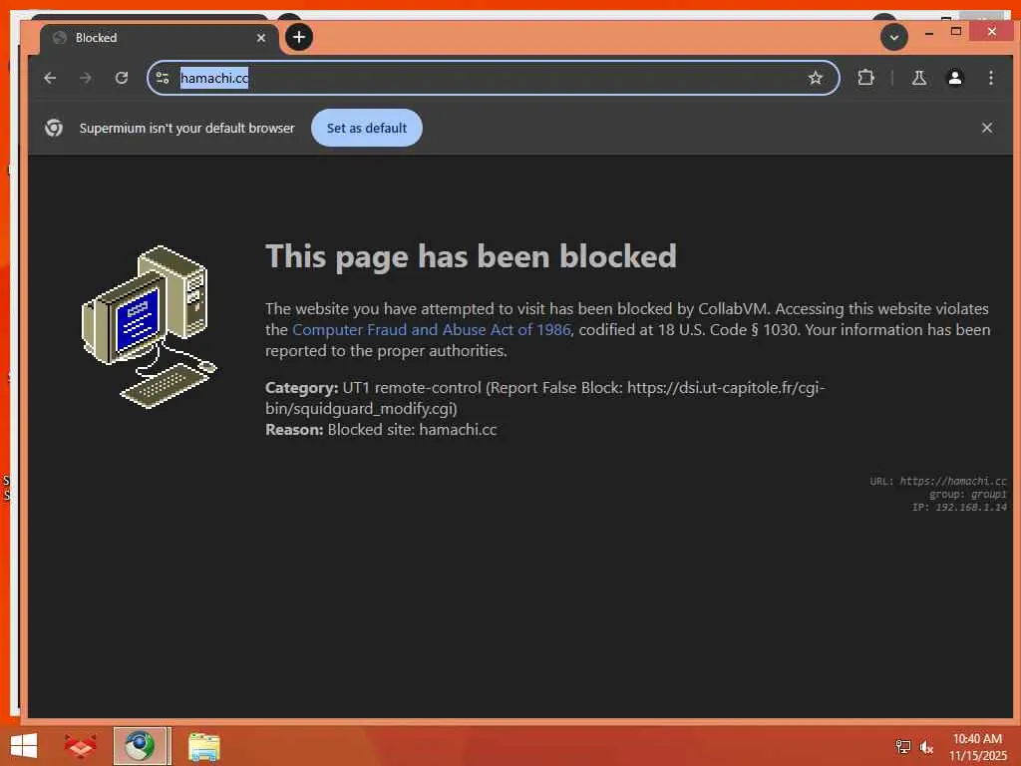
Task: Click the retro computer illustration
Action: (x=150, y=327)
